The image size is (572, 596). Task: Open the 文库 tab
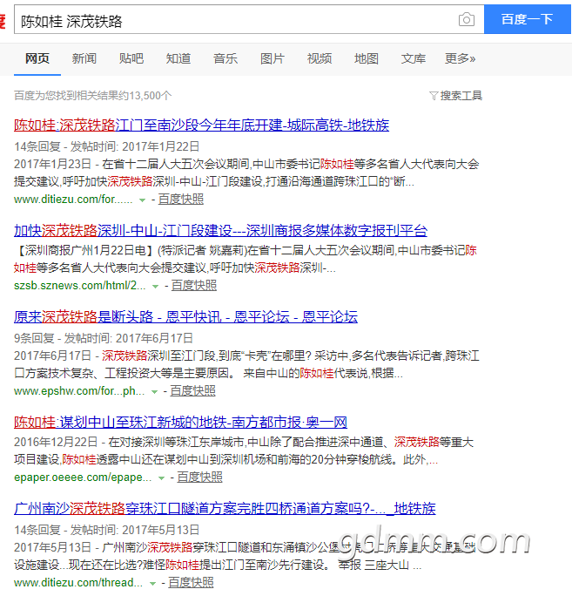click(414, 58)
